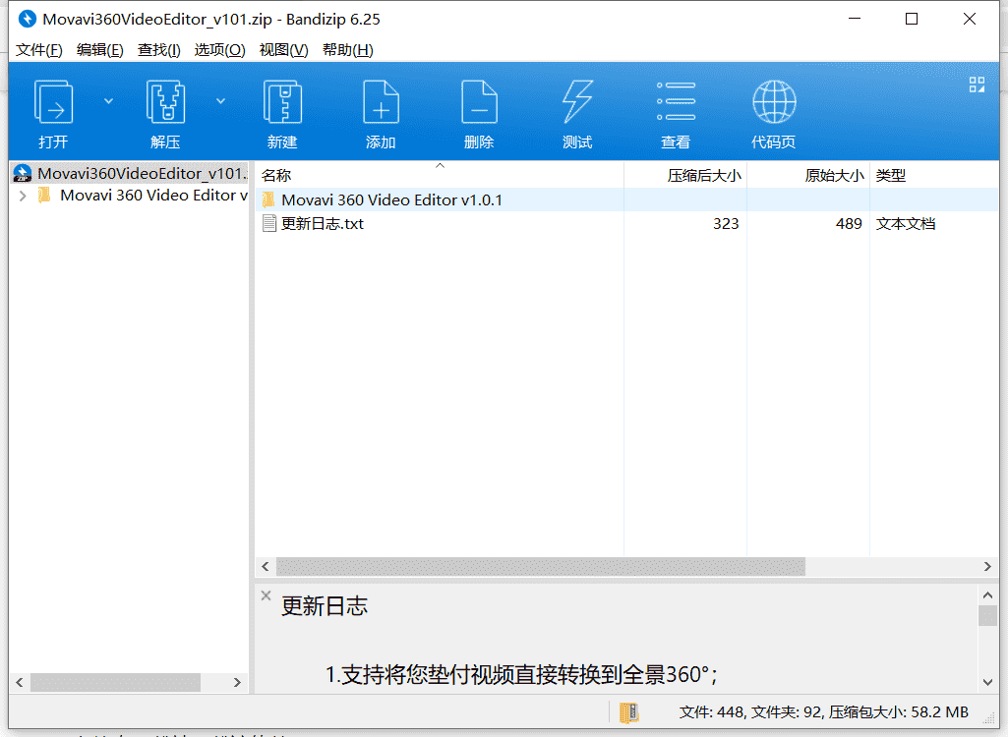Click the zip icon beside the root tree item

tap(23, 174)
